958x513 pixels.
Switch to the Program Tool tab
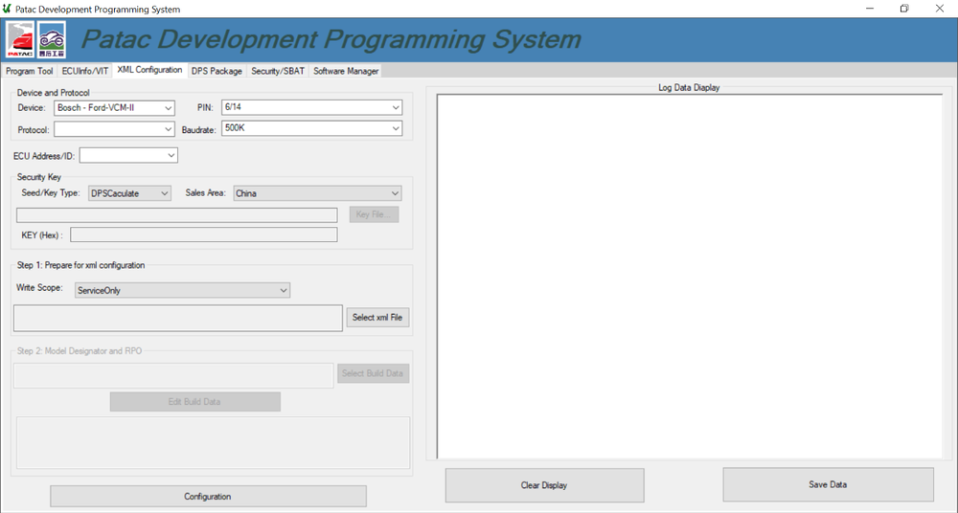(30, 71)
